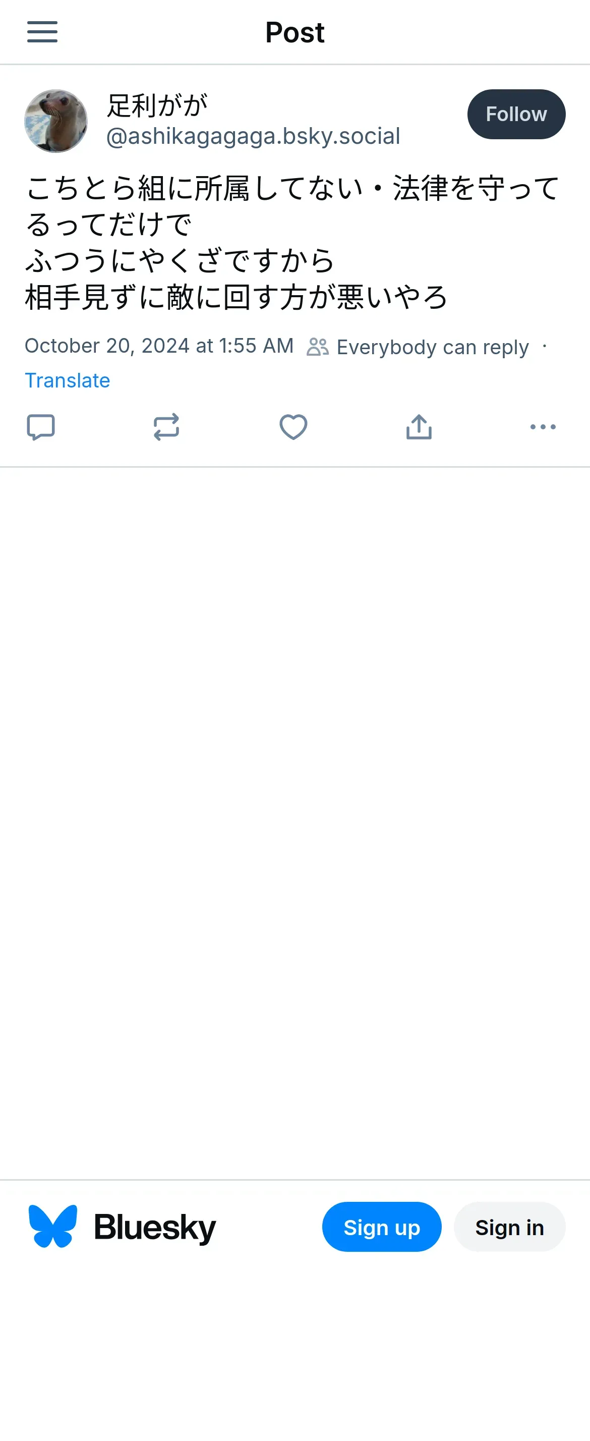The width and height of the screenshot is (590, 1441).
Task: Click the Translate link
Action: [68, 380]
